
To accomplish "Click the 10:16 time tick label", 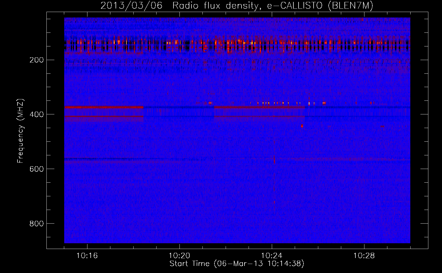I will point(87,256).
